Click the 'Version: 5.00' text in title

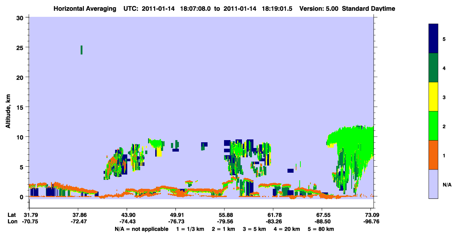319,8
